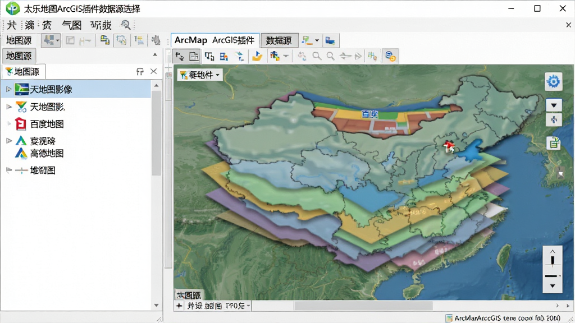Click the 地图源 label in the toolbar
The height and width of the screenshot is (323, 575).
19,40
